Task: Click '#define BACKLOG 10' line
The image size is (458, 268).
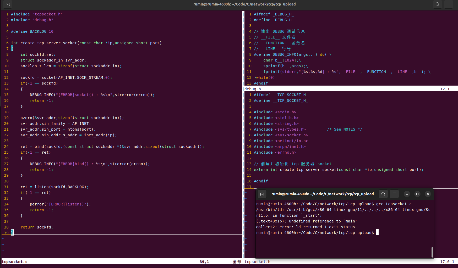Action: pyautogui.click(x=32, y=31)
